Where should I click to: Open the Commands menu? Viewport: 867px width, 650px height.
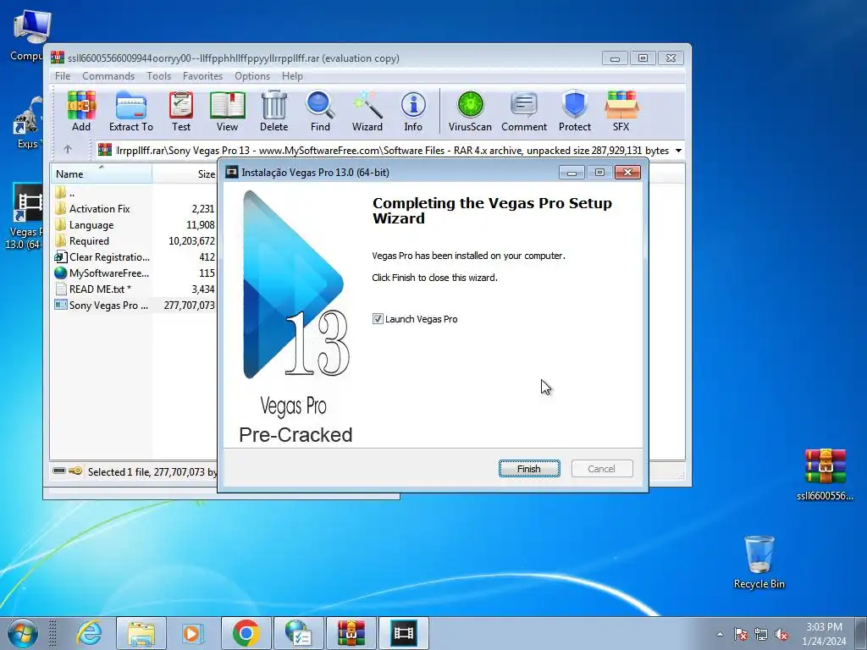tap(108, 75)
